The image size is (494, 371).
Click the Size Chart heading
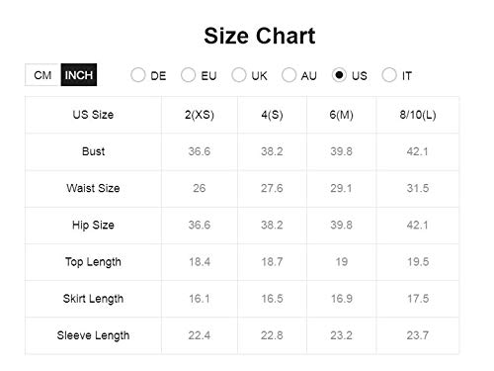pos(260,36)
